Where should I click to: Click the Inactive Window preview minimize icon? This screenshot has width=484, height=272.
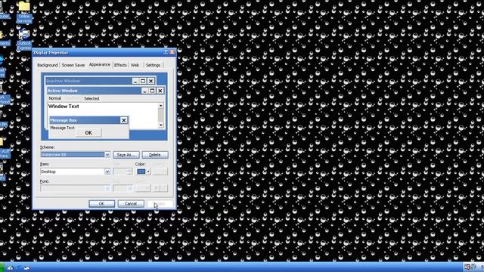(x=135, y=81)
